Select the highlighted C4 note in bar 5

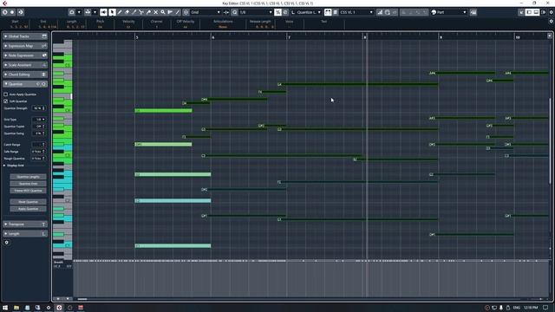click(164, 111)
